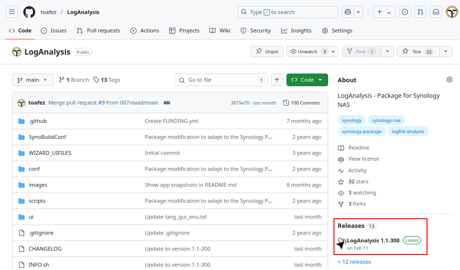460x270 pixels.
Task: Open About section settings gear
Action: pyautogui.click(x=449, y=80)
